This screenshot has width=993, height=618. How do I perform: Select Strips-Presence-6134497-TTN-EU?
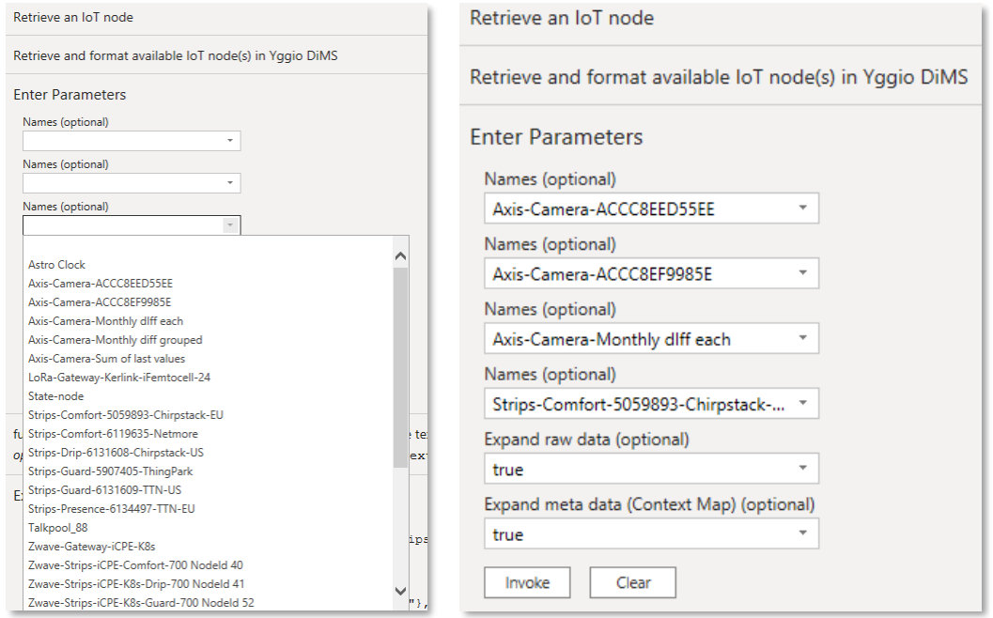point(112,509)
